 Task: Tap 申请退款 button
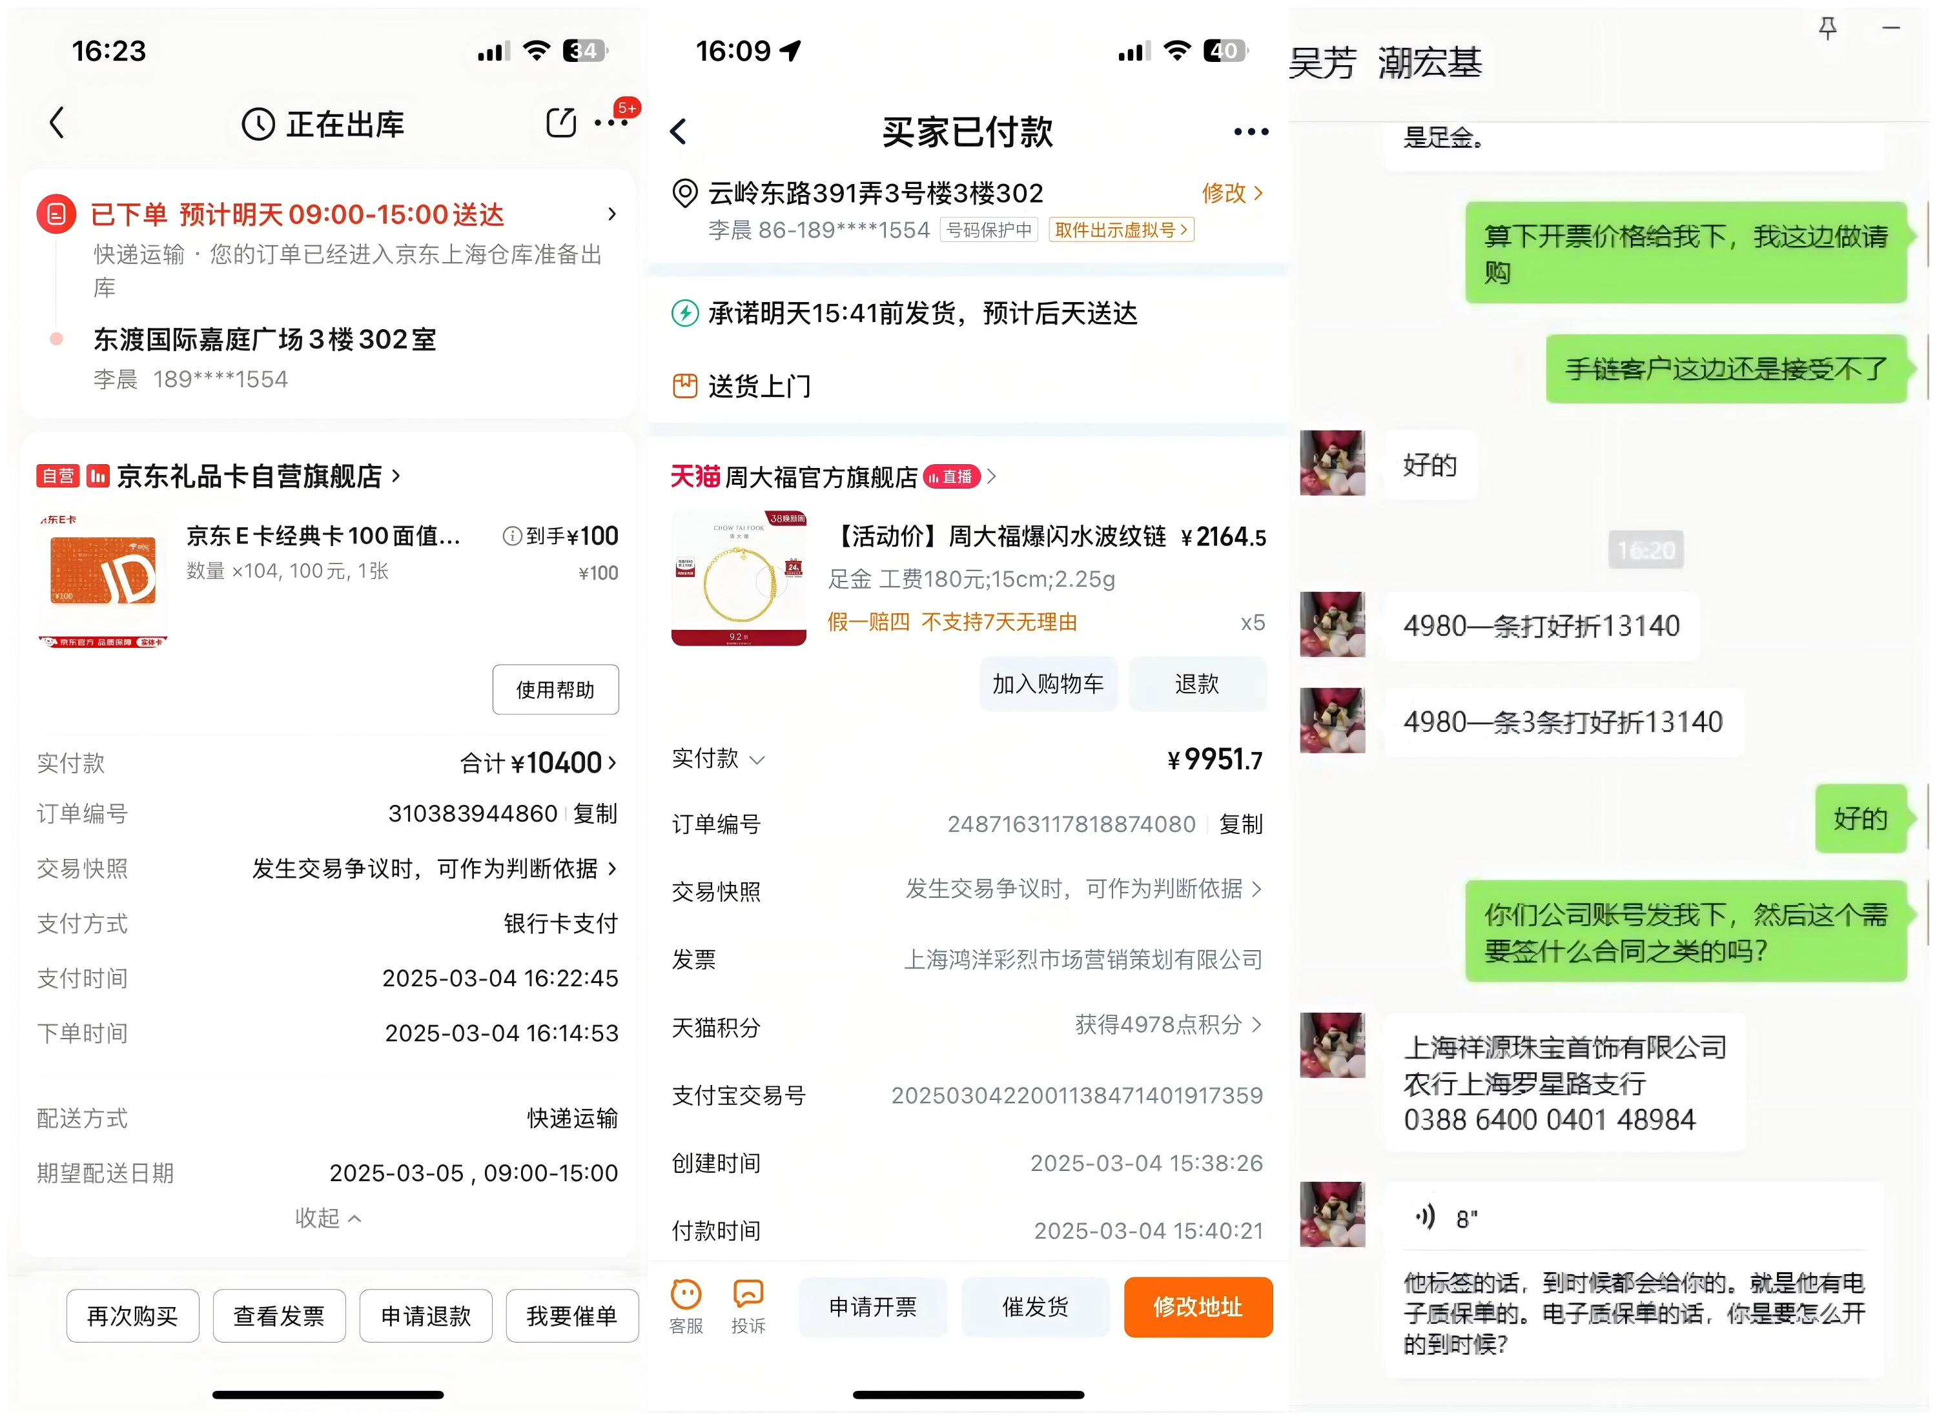[425, 1316]
